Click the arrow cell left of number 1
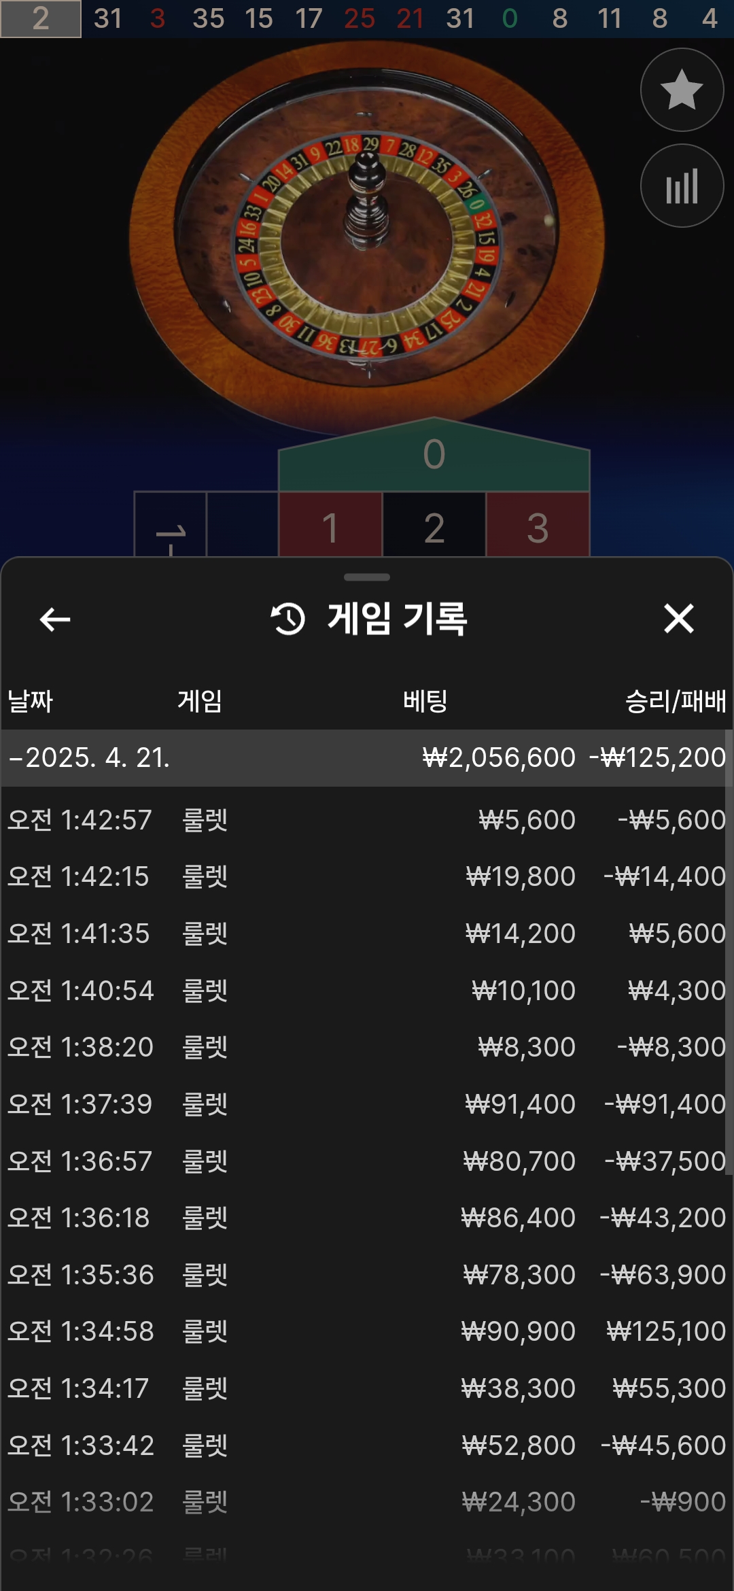The width and height of the screenshot is (734, 1591). [x=171, y=525]
